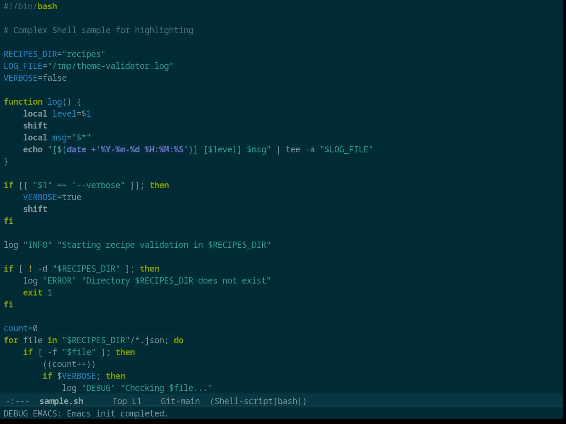Screen dimensions: 566x424
Task: Click the 'if [ -f "$file" ]; then' line
Action: (x=79, y=352)
